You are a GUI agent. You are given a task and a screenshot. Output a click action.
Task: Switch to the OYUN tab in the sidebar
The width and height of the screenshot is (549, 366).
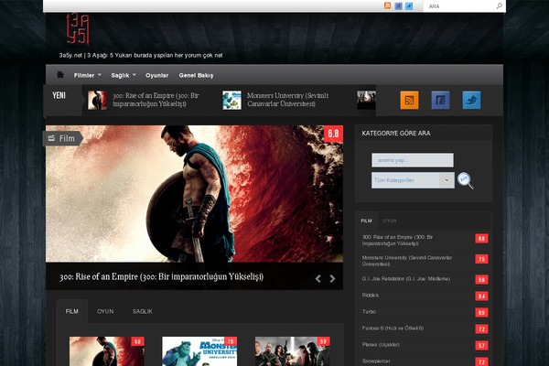click(390, 221)
